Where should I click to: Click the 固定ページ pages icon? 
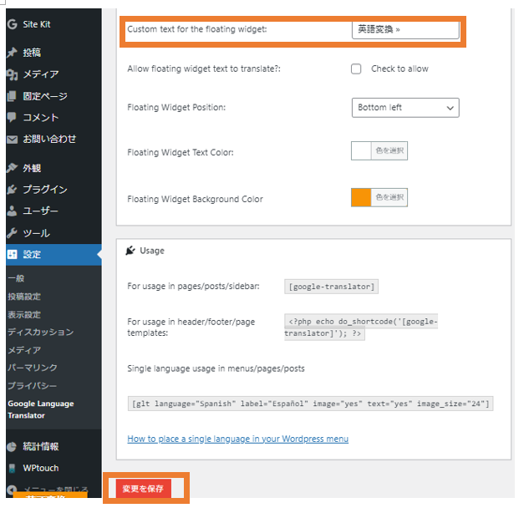(x=12, y=96)
